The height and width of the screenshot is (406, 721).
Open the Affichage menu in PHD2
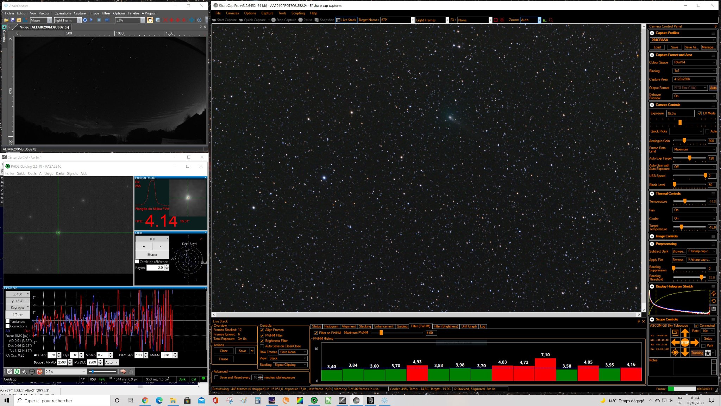tap(46, 173)
